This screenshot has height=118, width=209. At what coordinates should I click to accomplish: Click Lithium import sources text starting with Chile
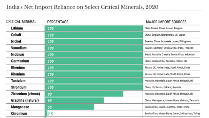(164, 28)
